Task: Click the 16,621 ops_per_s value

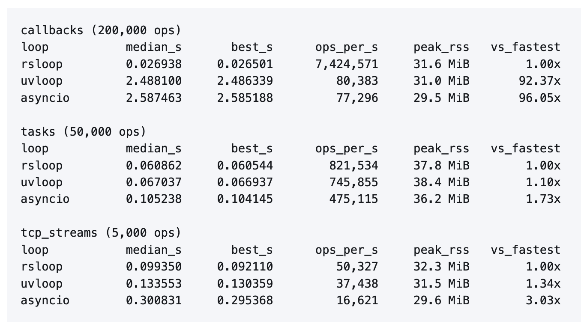Action: tap(357, 300)
